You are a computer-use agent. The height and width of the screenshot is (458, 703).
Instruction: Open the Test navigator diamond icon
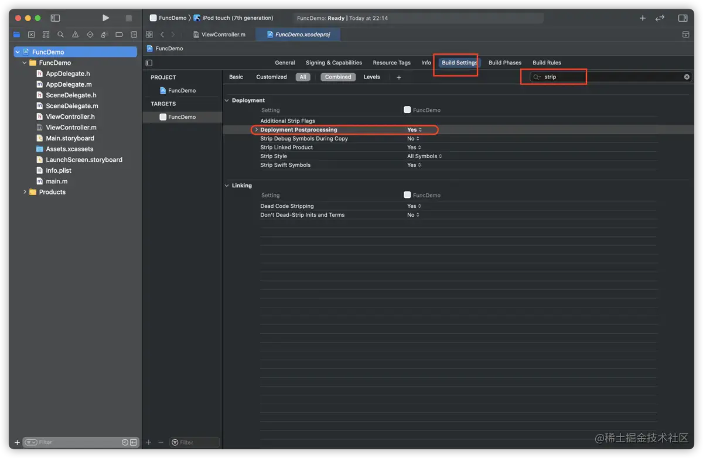click(90, 35)
